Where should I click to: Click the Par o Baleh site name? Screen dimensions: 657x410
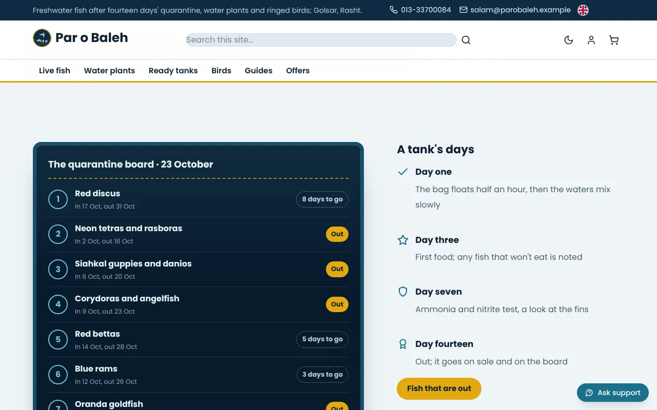point(91,38)
